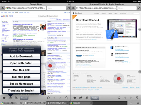141x105 pixels.
Task: Switch to the Download Xcod... tab
Action: click(34, 103)
